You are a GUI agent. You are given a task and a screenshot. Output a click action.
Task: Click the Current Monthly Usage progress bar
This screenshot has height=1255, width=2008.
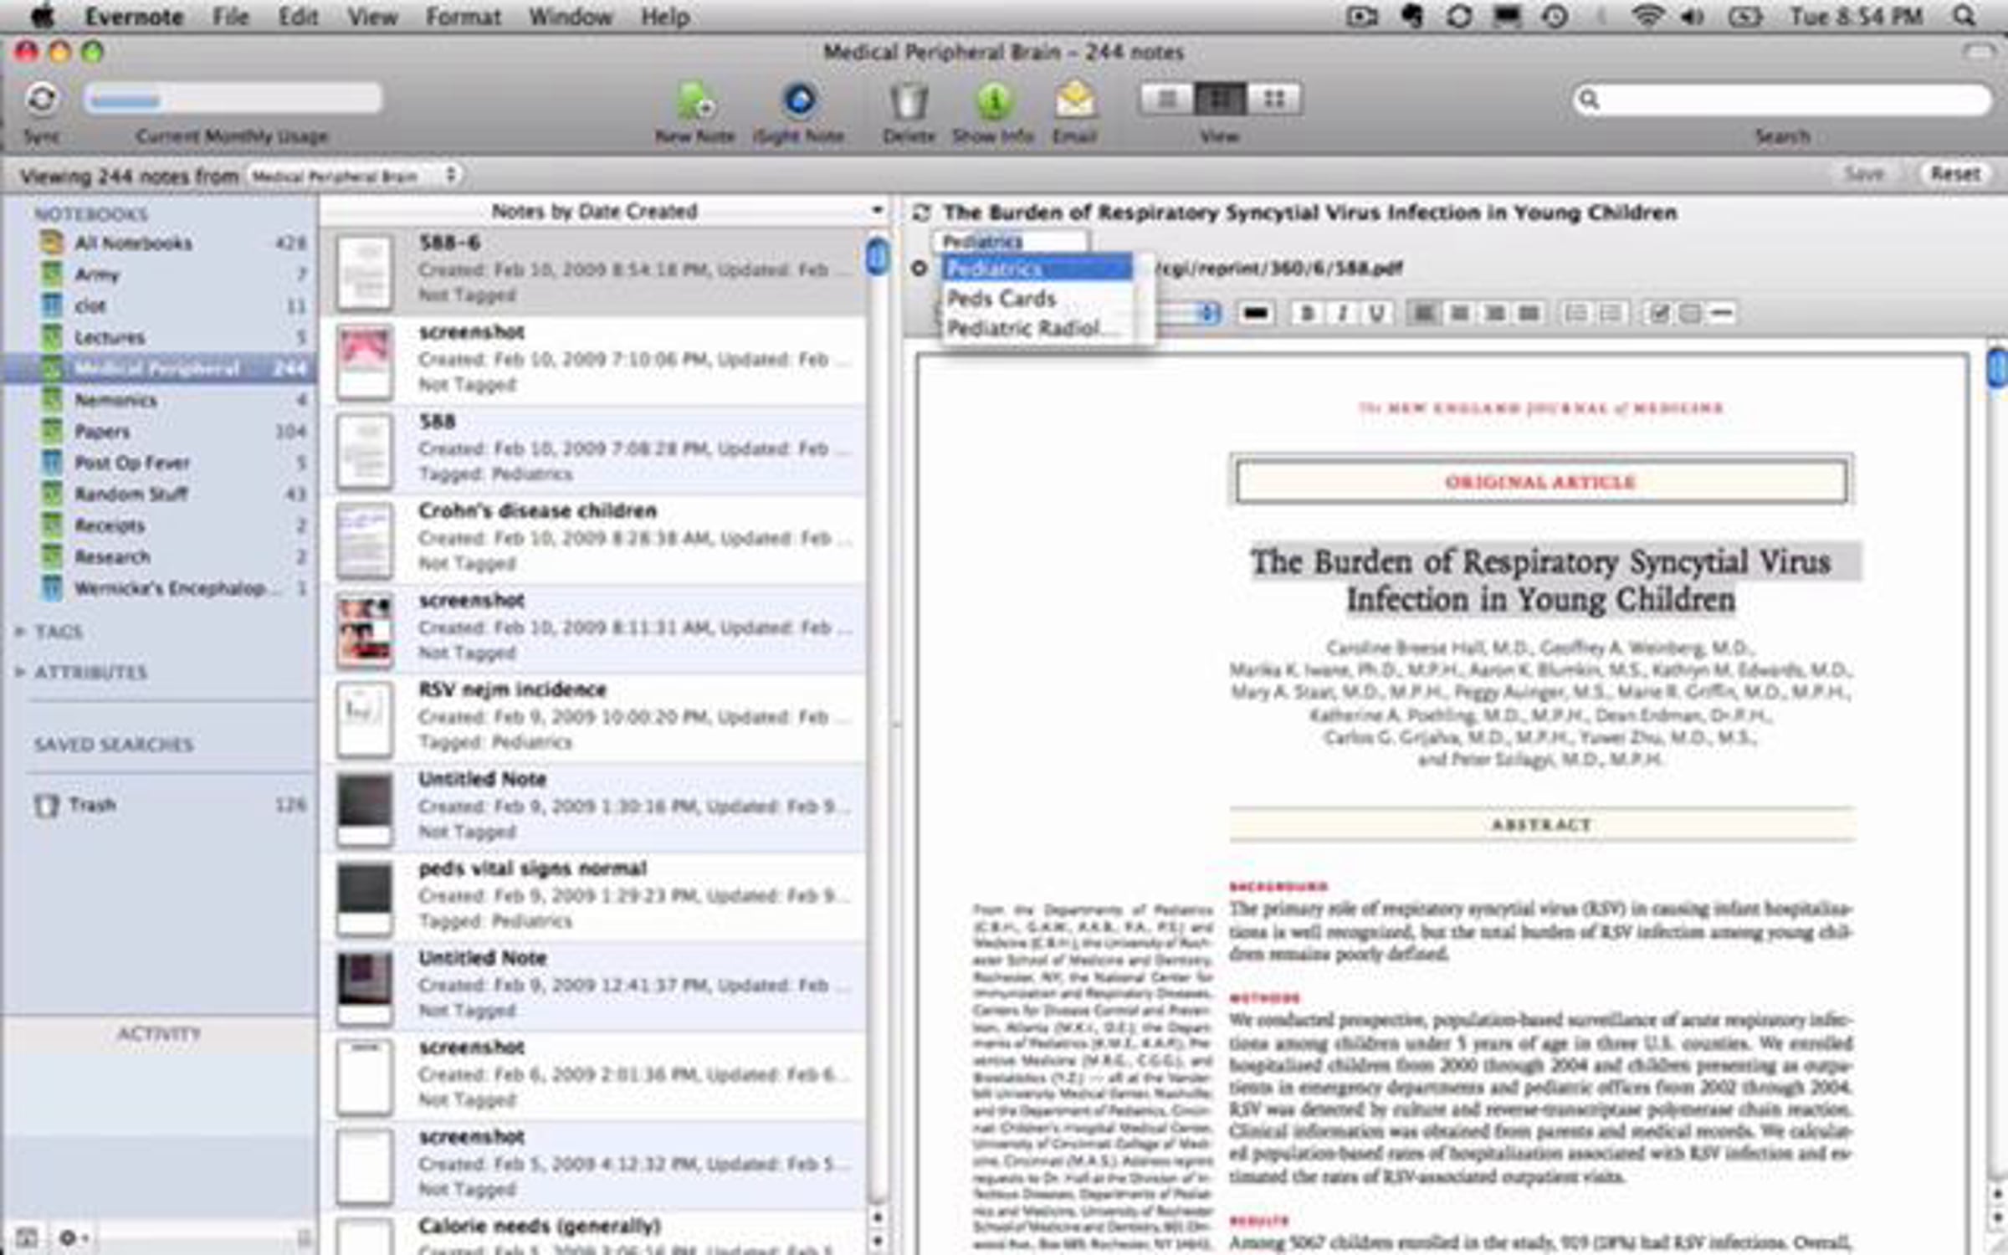pyautogui.click(x=233, y=100)
